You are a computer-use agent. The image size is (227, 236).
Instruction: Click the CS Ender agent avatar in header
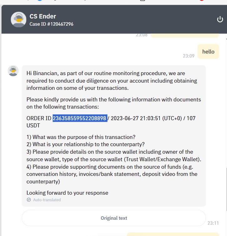(x=18, y=19)
